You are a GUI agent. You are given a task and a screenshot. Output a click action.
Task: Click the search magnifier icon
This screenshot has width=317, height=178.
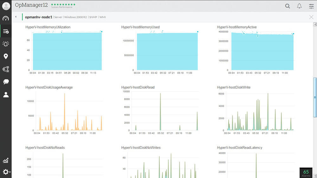[288, 6]
